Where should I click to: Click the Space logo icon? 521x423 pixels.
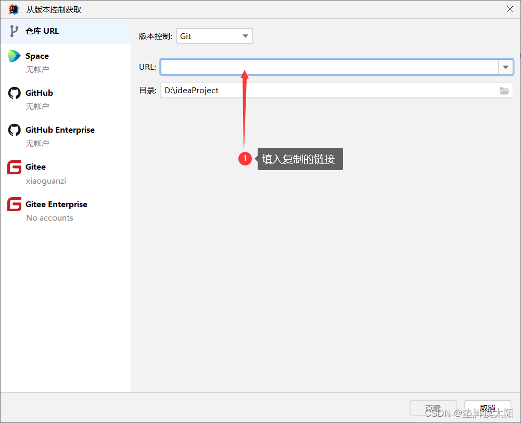[14, 56]
